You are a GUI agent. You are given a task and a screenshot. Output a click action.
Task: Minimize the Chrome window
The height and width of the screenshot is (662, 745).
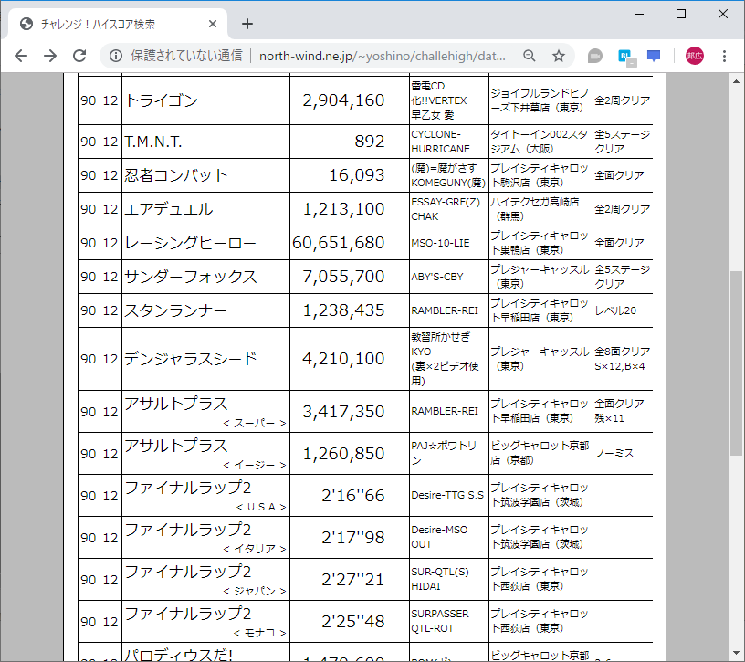(x=639, y=15)
